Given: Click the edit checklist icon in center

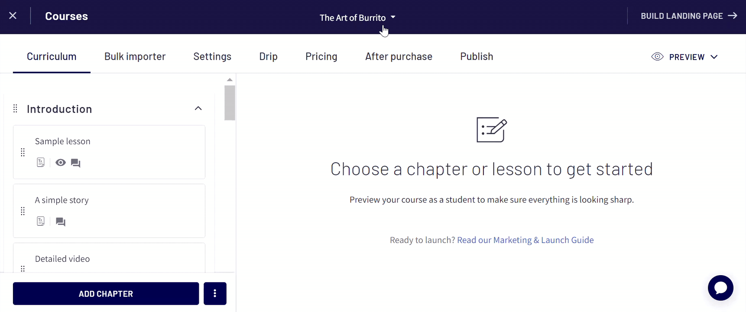Looking at the screenshot, I should (491, 129).
